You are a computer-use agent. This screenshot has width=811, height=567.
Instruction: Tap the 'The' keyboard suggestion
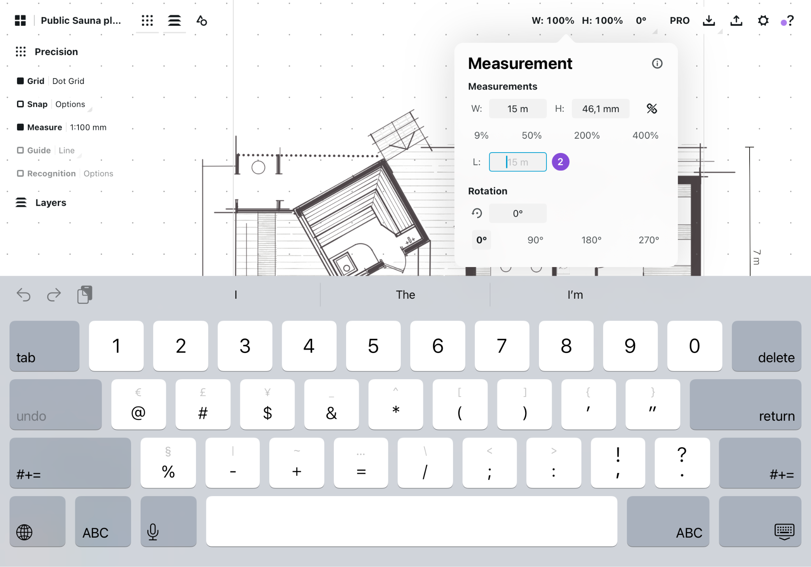click(405, 295)
